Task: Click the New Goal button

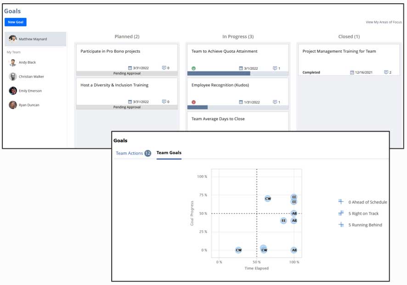Action: pos(16,22)
